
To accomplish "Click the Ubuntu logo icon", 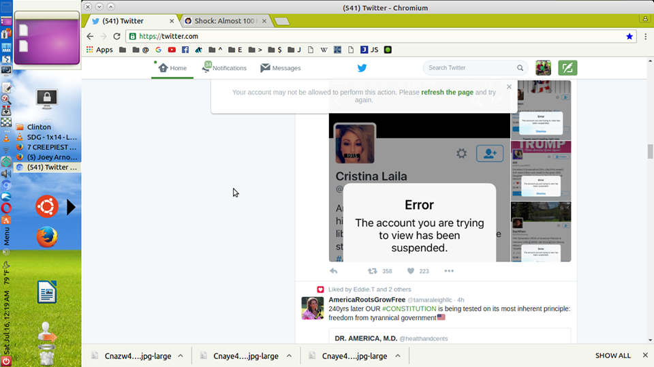I will click(47, 206).
